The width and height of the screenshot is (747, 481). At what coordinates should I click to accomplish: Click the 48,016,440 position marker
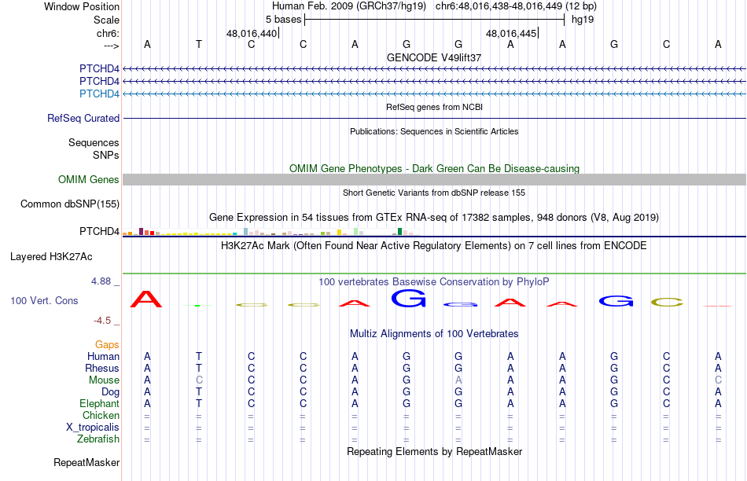252,33
